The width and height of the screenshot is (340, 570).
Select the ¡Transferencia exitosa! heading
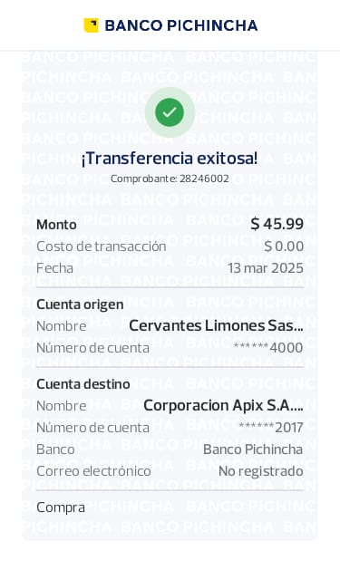click(170, 159)
